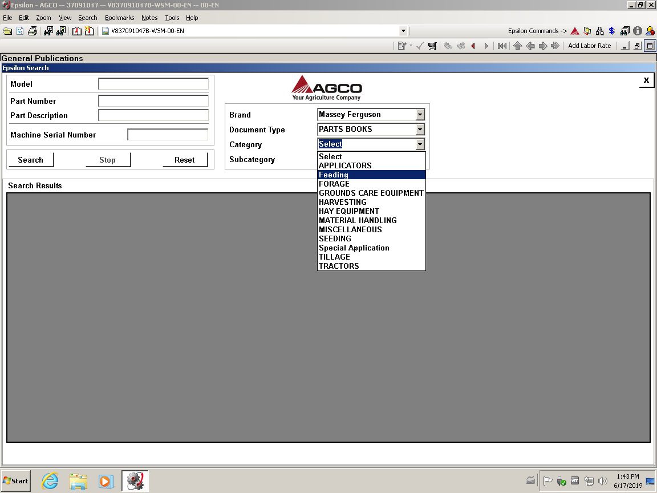
Task: Print the current document
Action: pyautogui.click(x=33, y=31)
